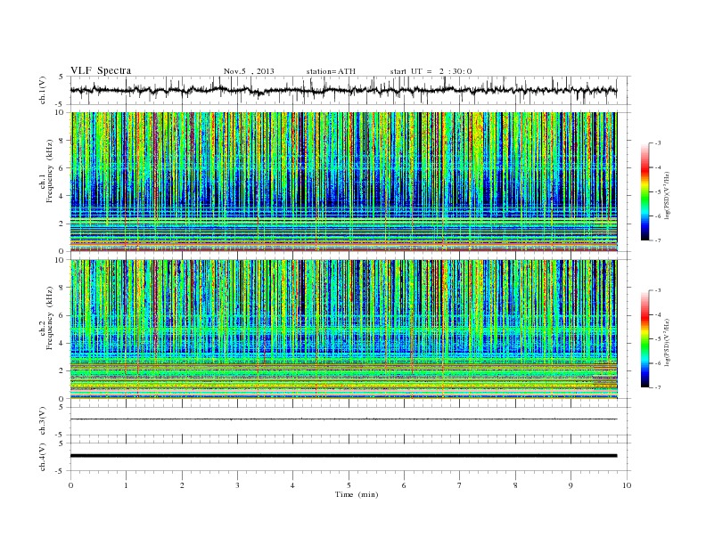The width and height of the screenshot is (706, 545).
Task: Select the "Nov.5 , 2013" date label
Action: [x=249, y=71]
